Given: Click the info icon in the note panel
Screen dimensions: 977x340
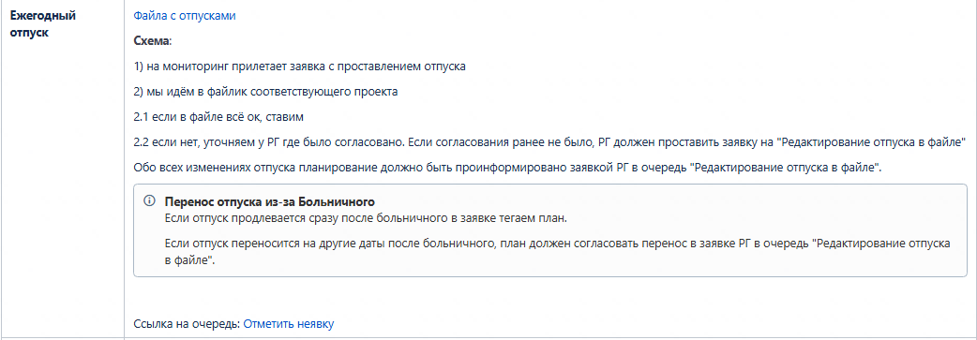Looking at the screenshot, I should coord(149,201).
